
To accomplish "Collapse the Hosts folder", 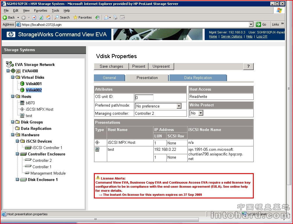I will coord(13,96).
